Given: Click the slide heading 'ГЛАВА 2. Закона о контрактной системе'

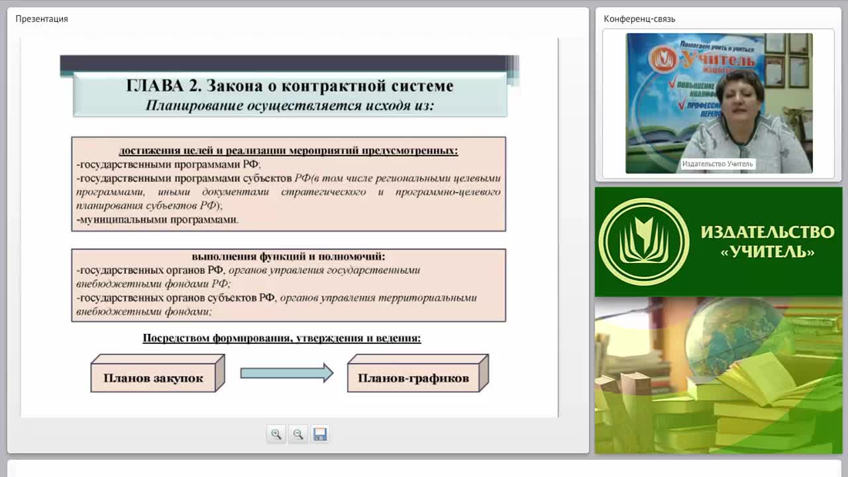Looking at the screenshot, I should click(290, 85).
